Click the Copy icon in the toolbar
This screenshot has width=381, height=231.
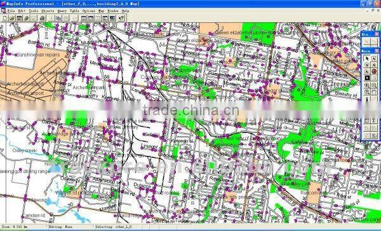point(58,18)
